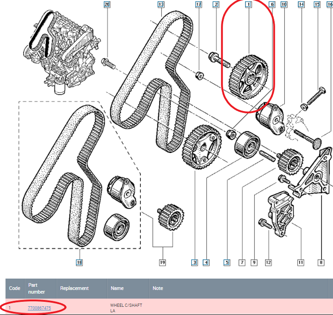Click callout number 15 at the top right
The width and height of the screenshot is (333, 315).
pyautogui.click(x=317, y=5)
